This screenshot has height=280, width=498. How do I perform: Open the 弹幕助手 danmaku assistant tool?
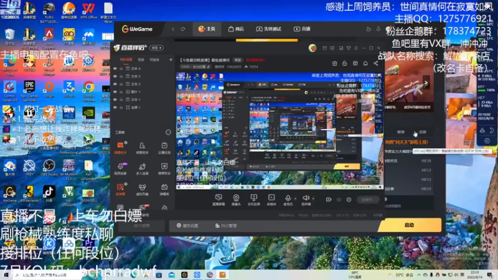click(x=120, y=148)
